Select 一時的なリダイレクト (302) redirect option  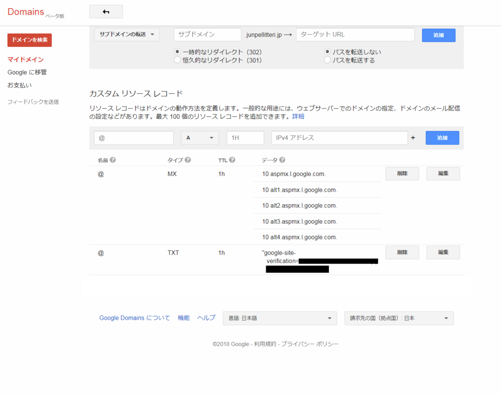point(178,51)
